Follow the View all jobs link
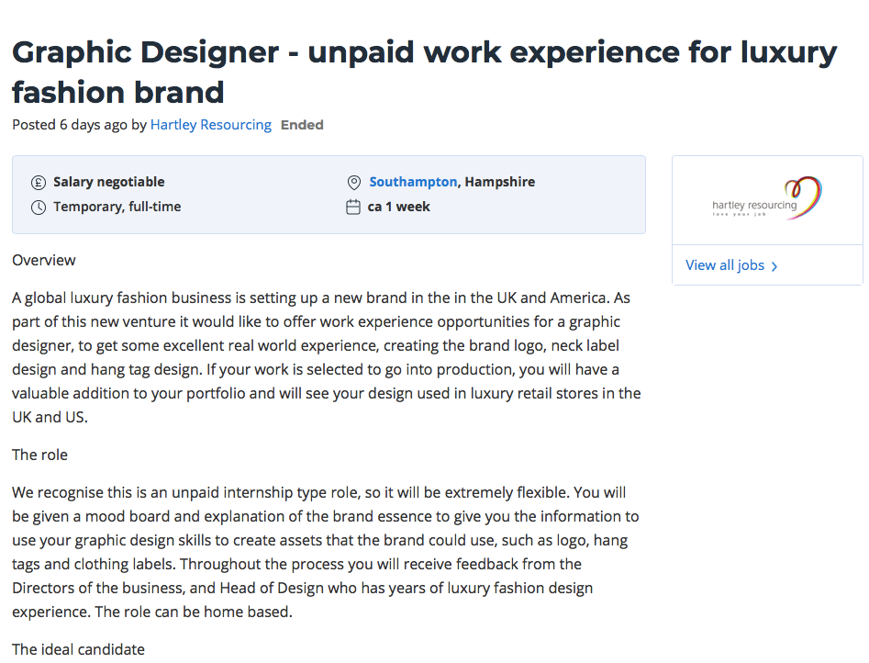Viewport: 869px width, 663px height. 725,265
